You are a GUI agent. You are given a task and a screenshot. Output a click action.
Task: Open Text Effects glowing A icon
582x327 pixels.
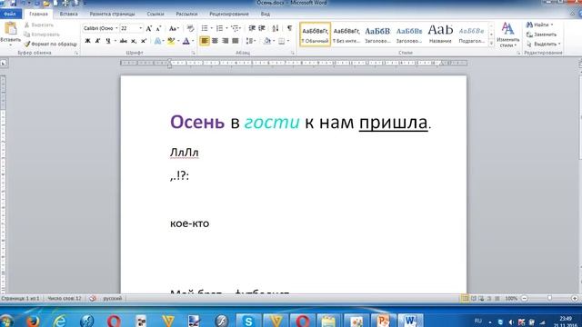[x=157, y=41]
